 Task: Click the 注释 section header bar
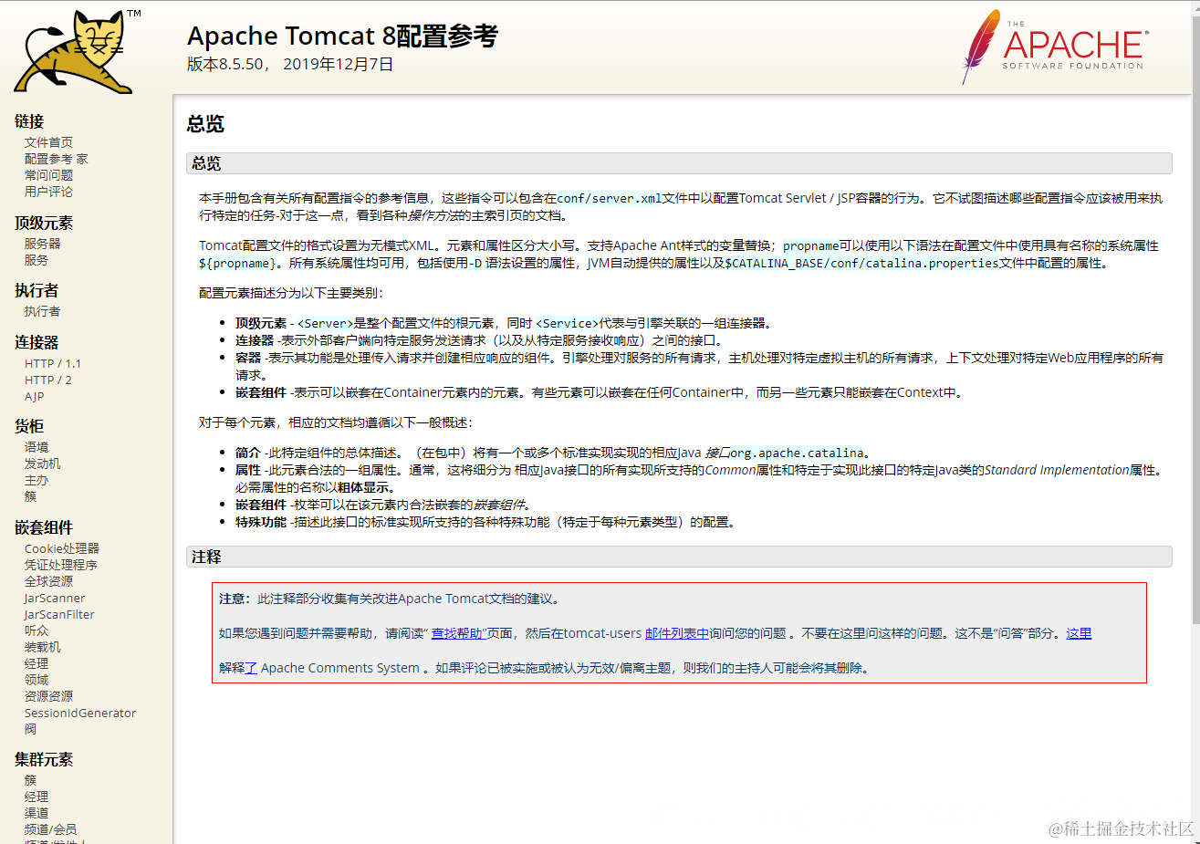point(679,557)
